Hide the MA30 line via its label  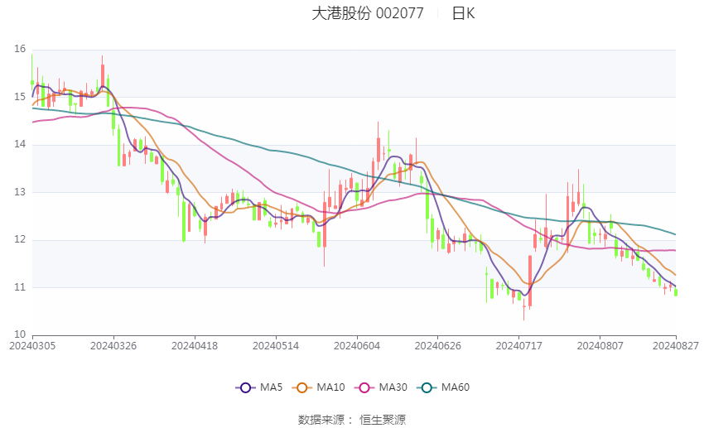tap(393, 387)
